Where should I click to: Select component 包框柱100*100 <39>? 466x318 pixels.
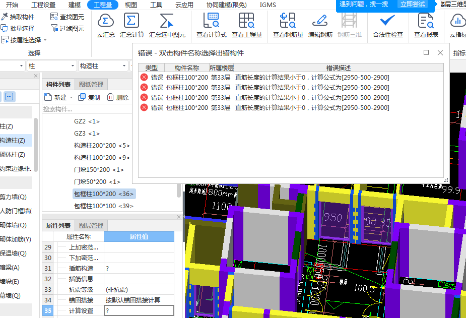[104, 206]
